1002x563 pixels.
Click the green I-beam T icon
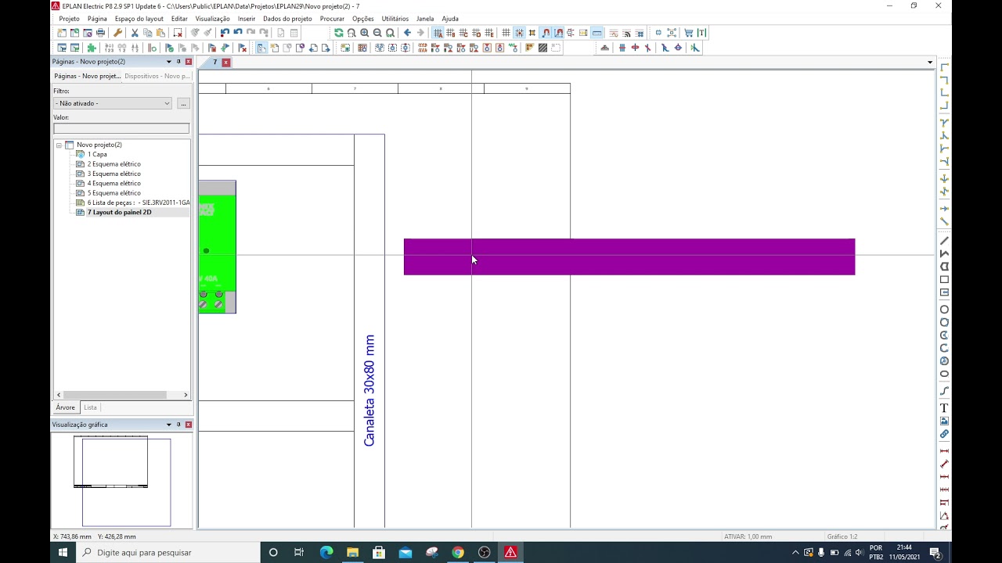701,33
